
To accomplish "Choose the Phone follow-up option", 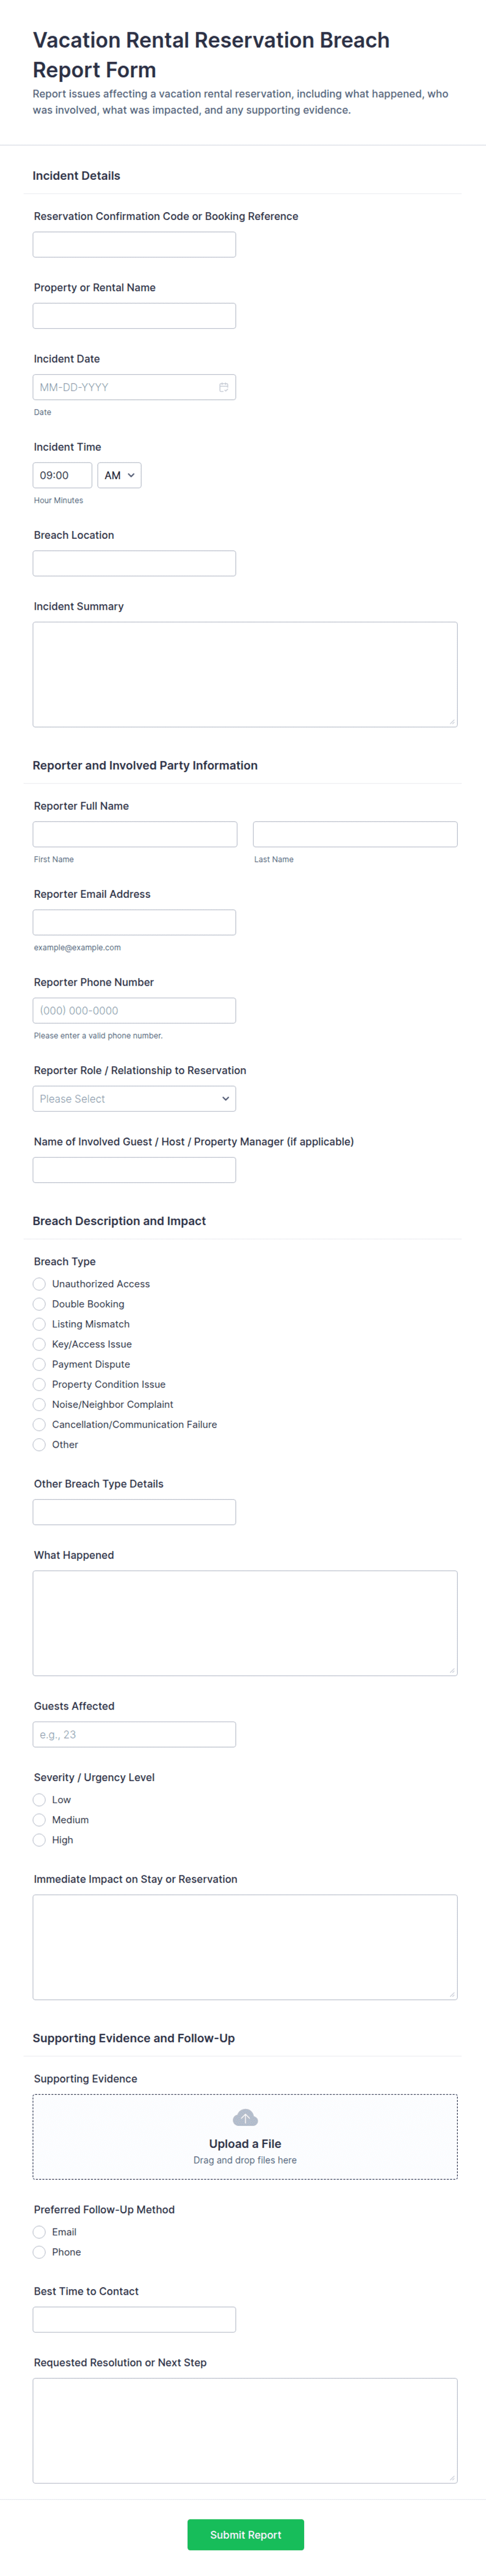I will pos(39,2252).
